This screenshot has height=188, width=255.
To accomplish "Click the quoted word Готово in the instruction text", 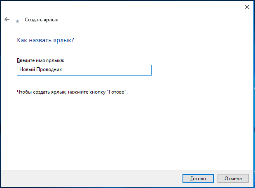I will pos(117,92).
